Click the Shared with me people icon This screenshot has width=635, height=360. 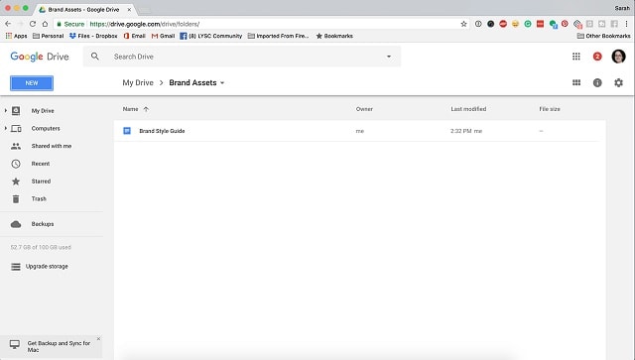pos(16,146)
